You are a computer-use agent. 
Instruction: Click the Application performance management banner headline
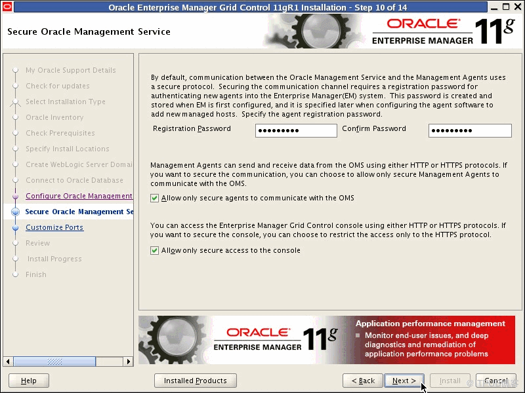[x=430, y=324]
